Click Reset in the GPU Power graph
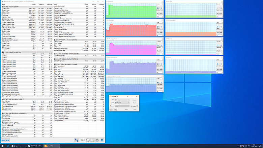This screenshot has height=148, width=263. 221,51
